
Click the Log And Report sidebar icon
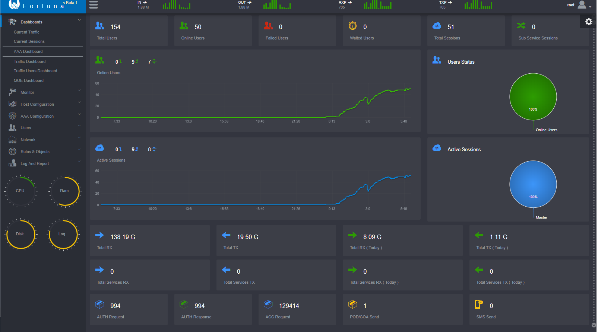(x=12, y=163)
